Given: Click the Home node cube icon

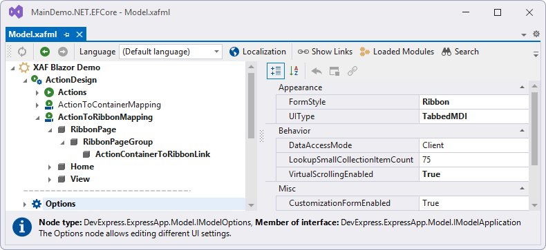Looking at the screenshot, I should [x=62, y=167].
